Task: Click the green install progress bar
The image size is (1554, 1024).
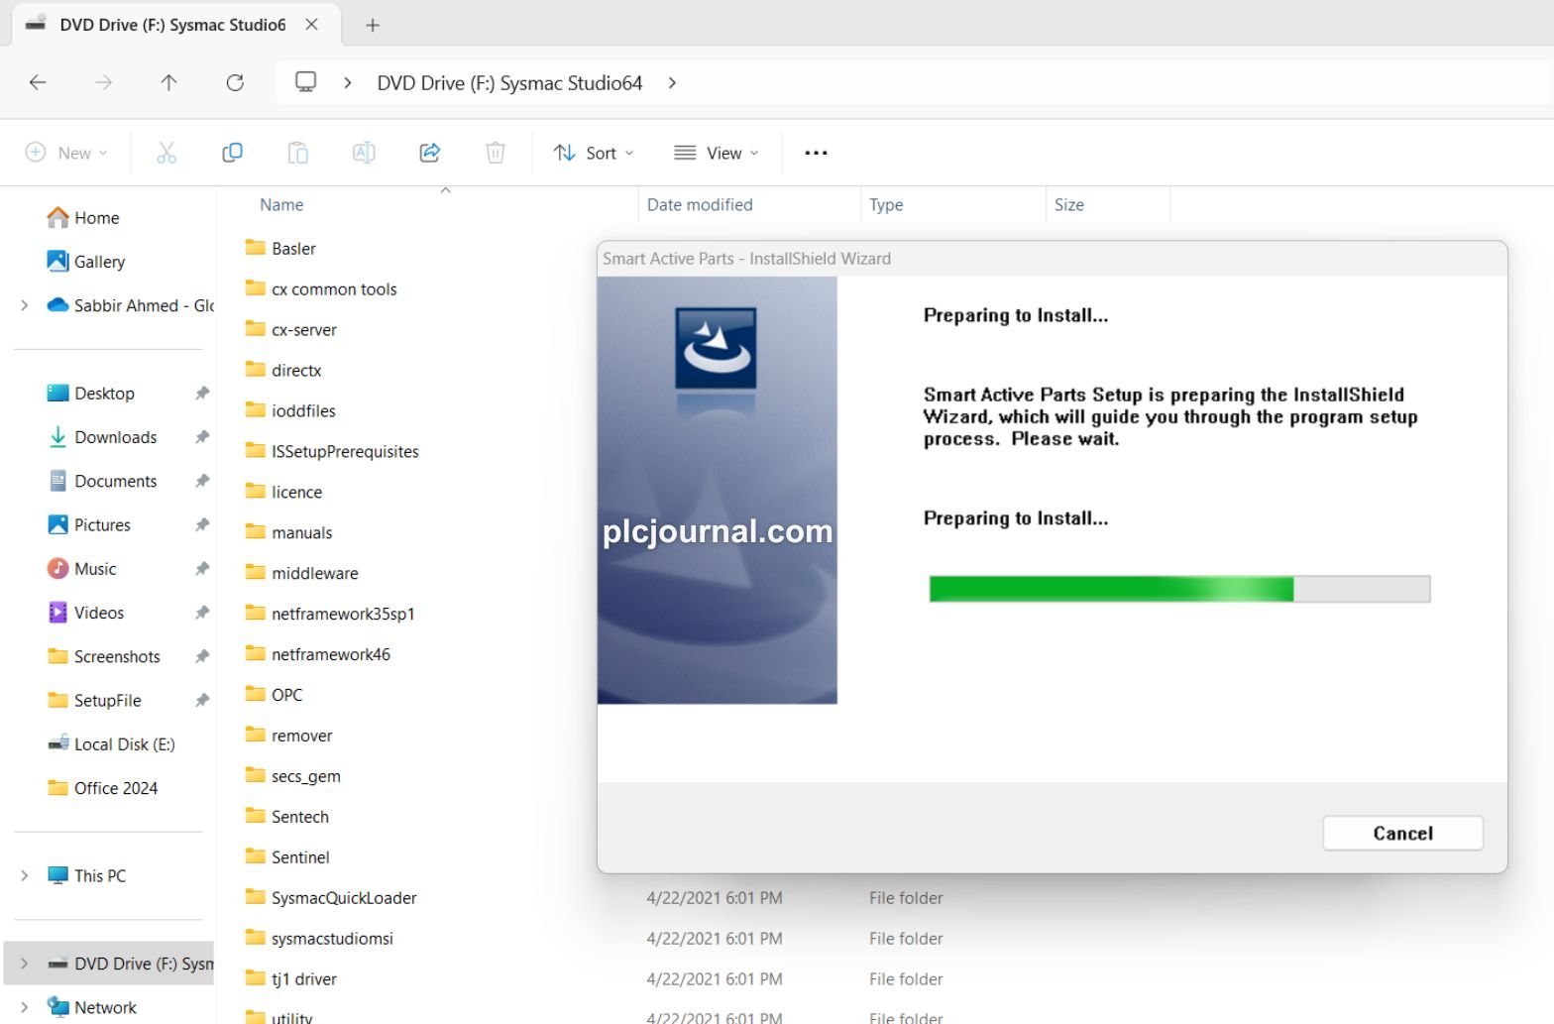Action: coord(1179,589)
